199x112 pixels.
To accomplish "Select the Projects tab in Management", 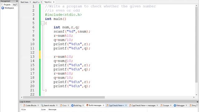I will [x=7, y=5].
